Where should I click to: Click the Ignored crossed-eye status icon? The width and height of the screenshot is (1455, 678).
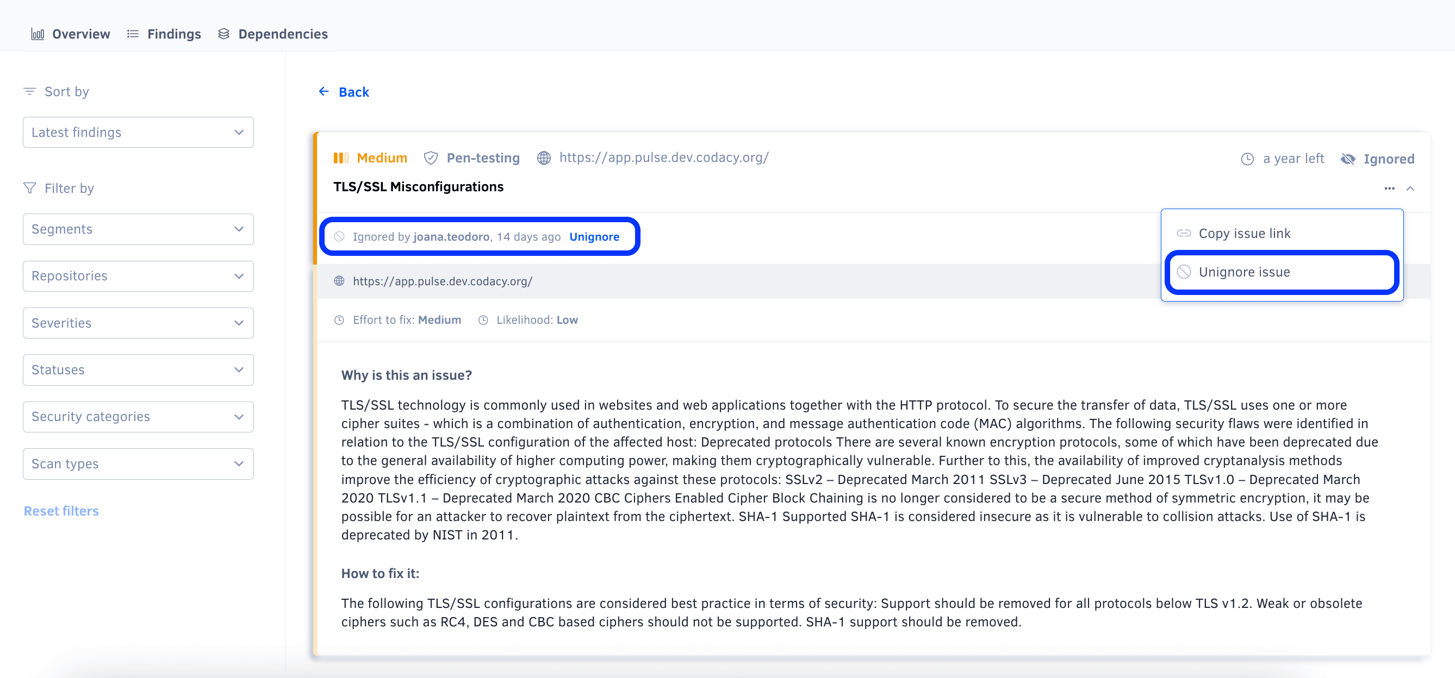click(x=1348, y=159)
